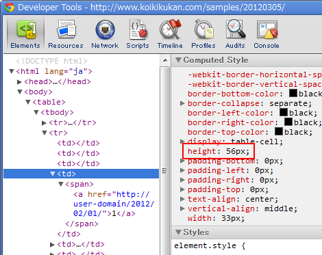The height and width of the screenshot is (255, 322).
Task: Collapse the span node
Action: 61,184
